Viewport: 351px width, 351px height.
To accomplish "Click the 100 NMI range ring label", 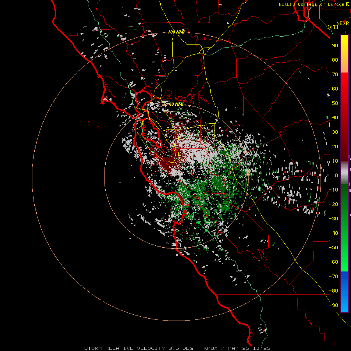I will click(176, 32).
